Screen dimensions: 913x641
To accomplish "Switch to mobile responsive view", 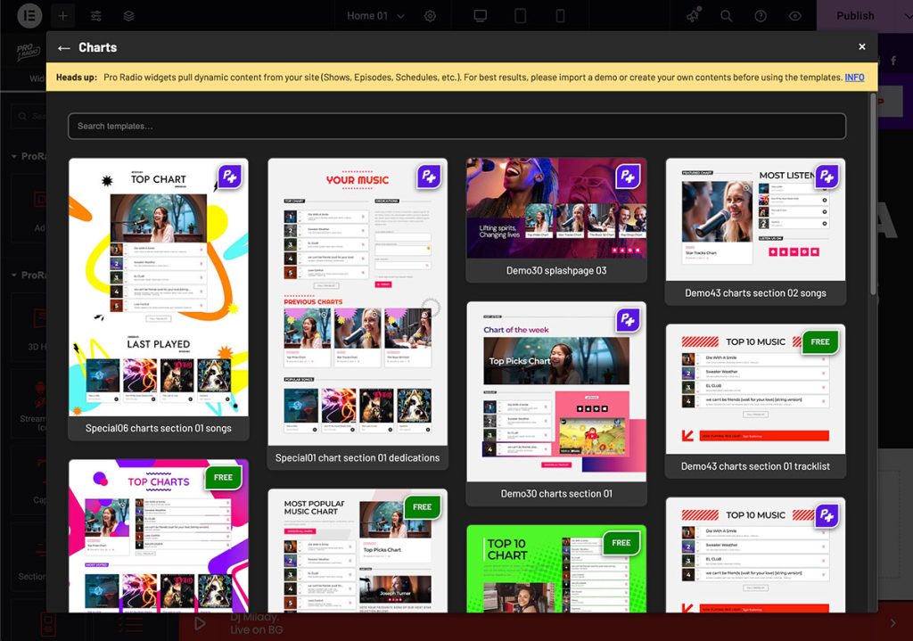I will click(x=560, y=16).
